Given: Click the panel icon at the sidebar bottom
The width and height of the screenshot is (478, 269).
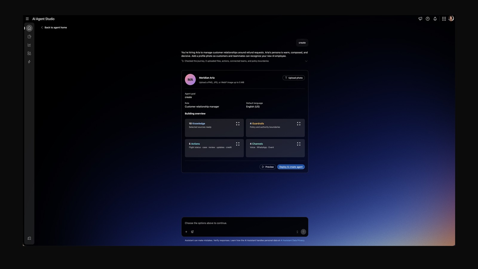Looking at the screenshot, I should tap(29, 238).
